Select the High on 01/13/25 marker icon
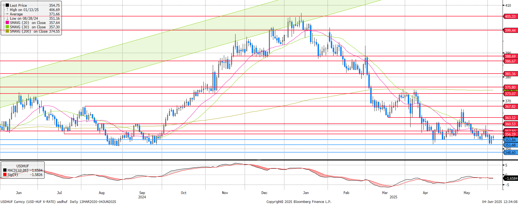 pyautogui.click(x=7, y=10)
